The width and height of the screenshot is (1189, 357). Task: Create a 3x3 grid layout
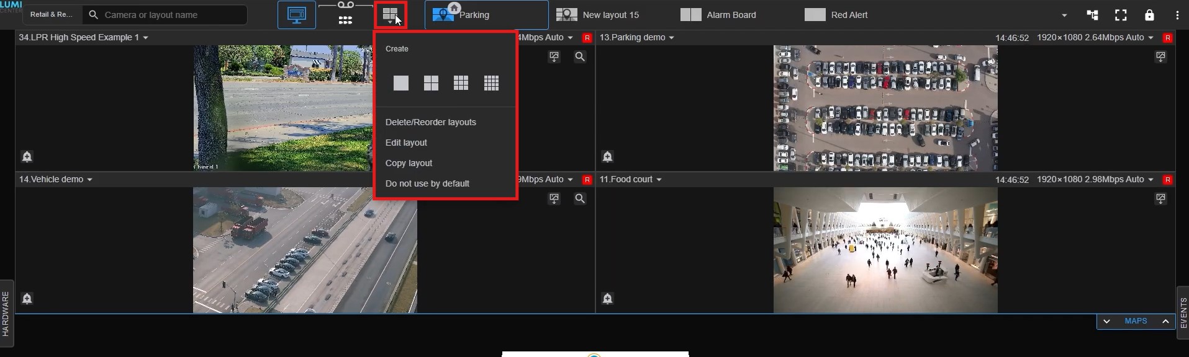coord(461,83)
